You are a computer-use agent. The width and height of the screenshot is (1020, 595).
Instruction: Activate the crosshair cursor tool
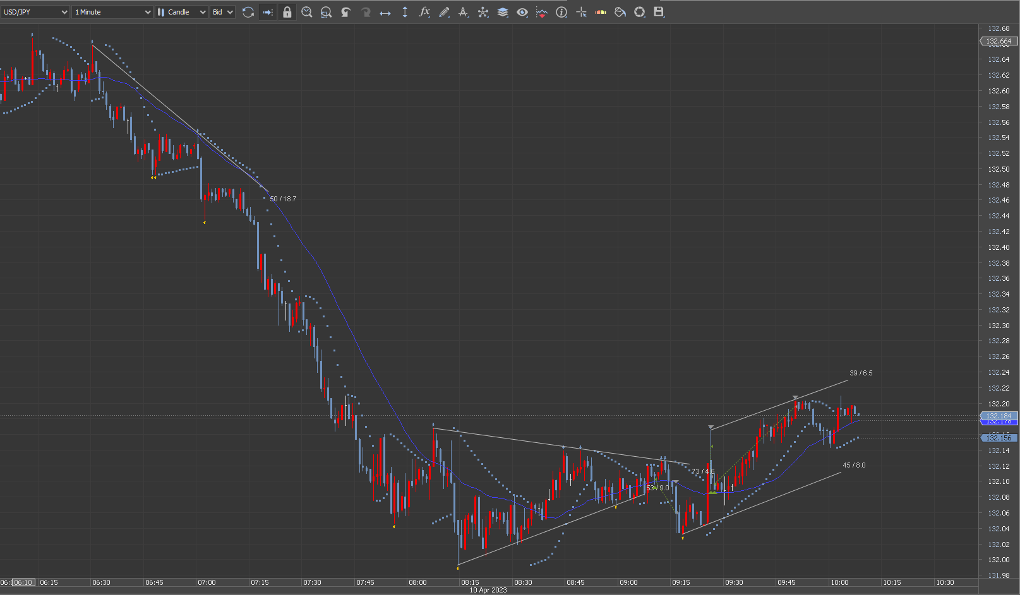tap(581, 12)
